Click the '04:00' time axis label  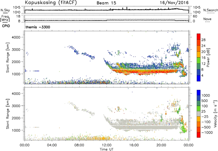coord(52,145)
